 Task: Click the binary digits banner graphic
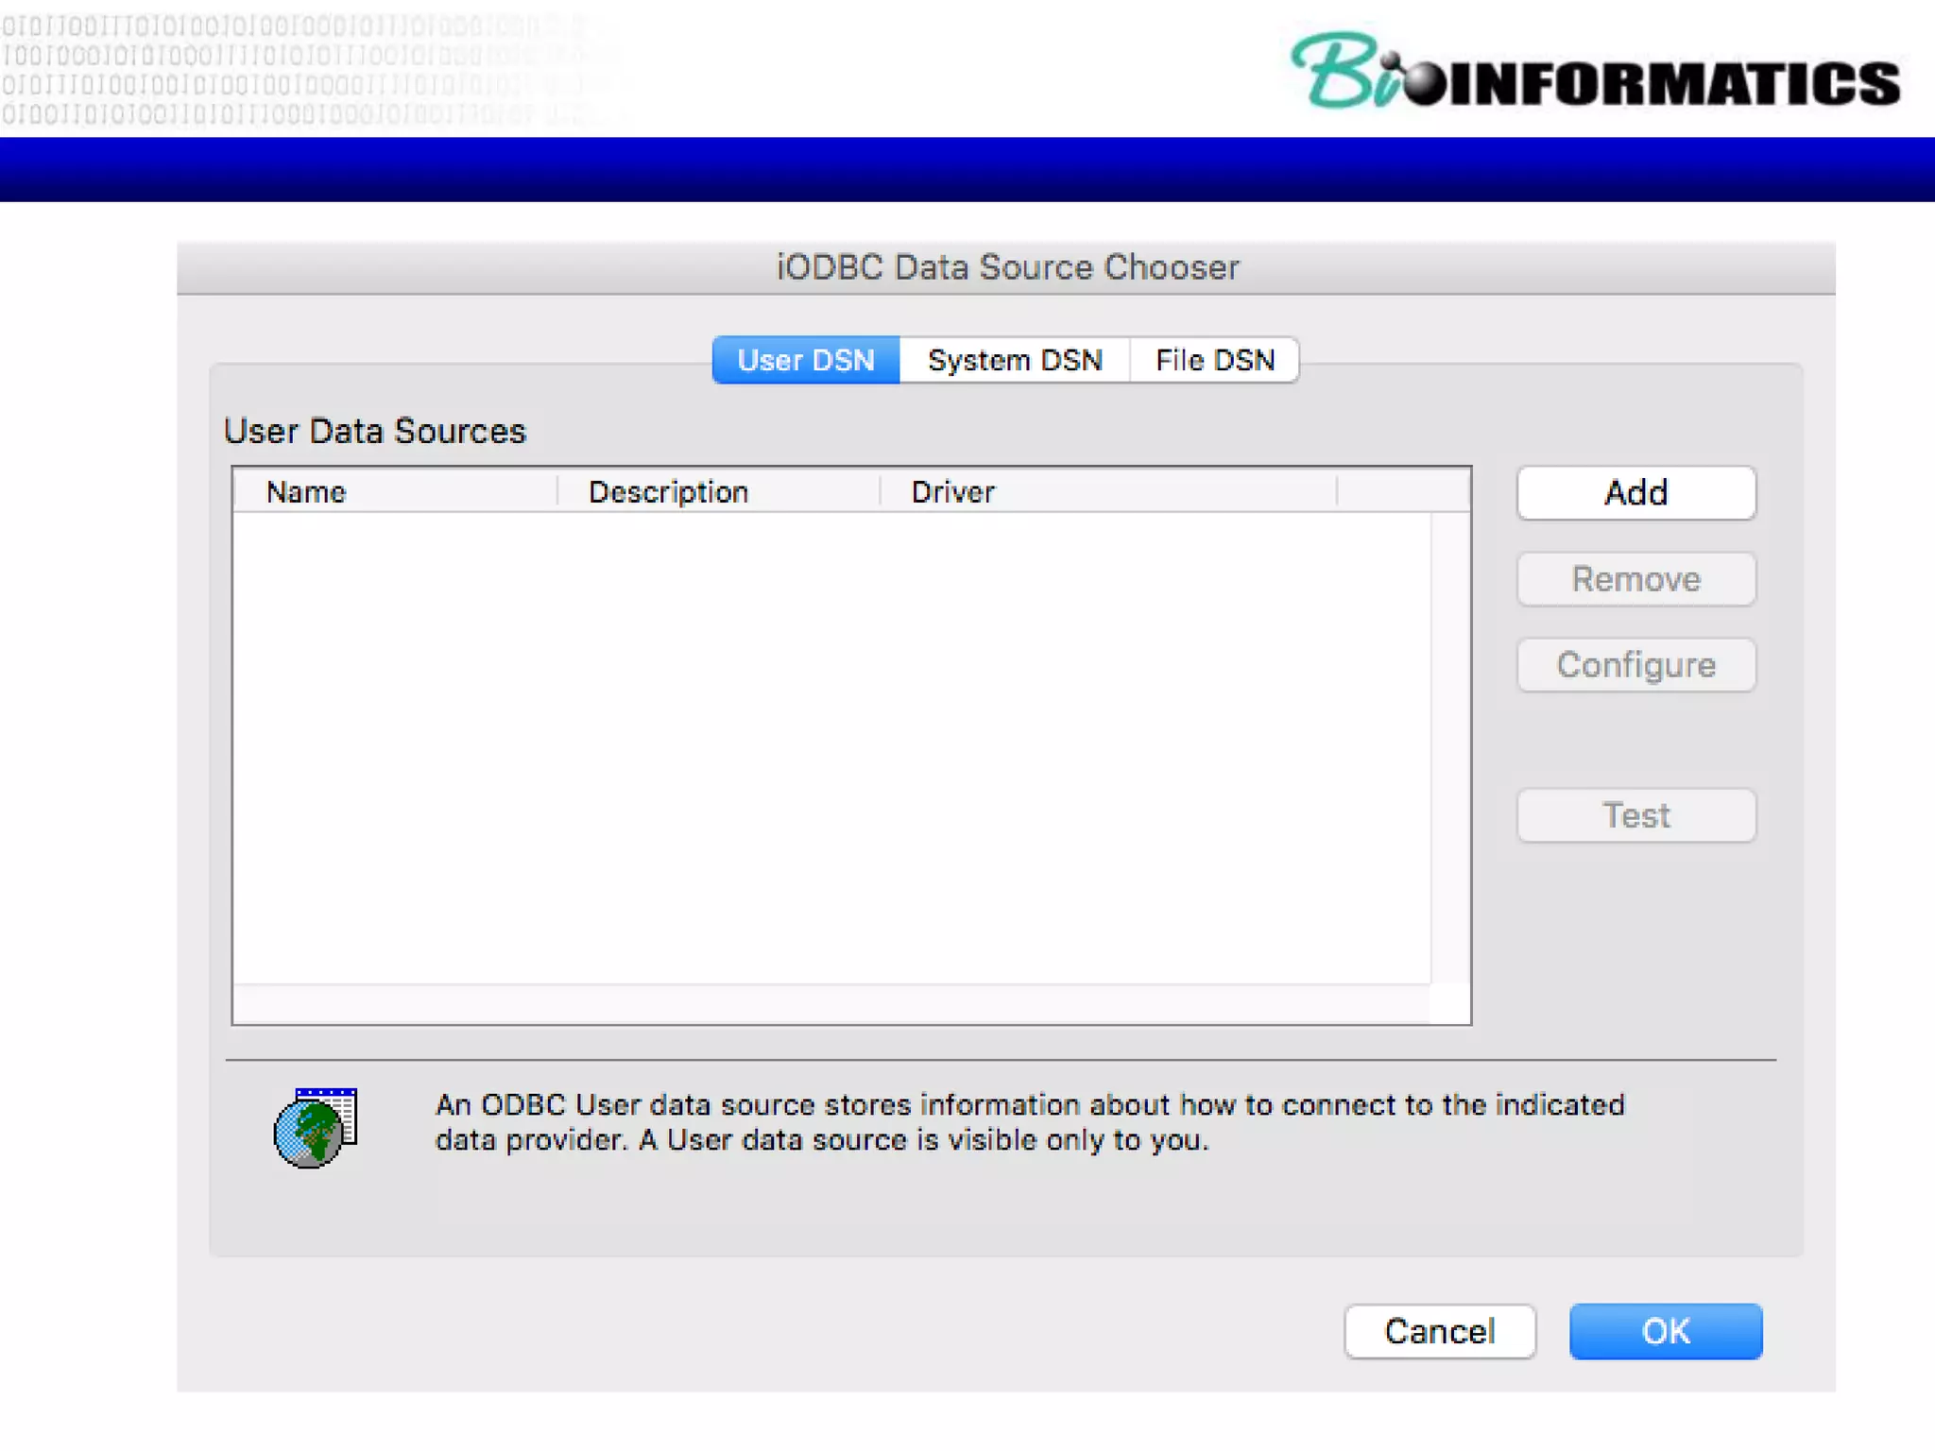(283, 68)
